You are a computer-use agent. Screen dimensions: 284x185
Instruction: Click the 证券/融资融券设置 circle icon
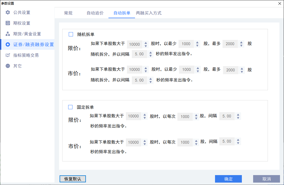coord(8,44)
